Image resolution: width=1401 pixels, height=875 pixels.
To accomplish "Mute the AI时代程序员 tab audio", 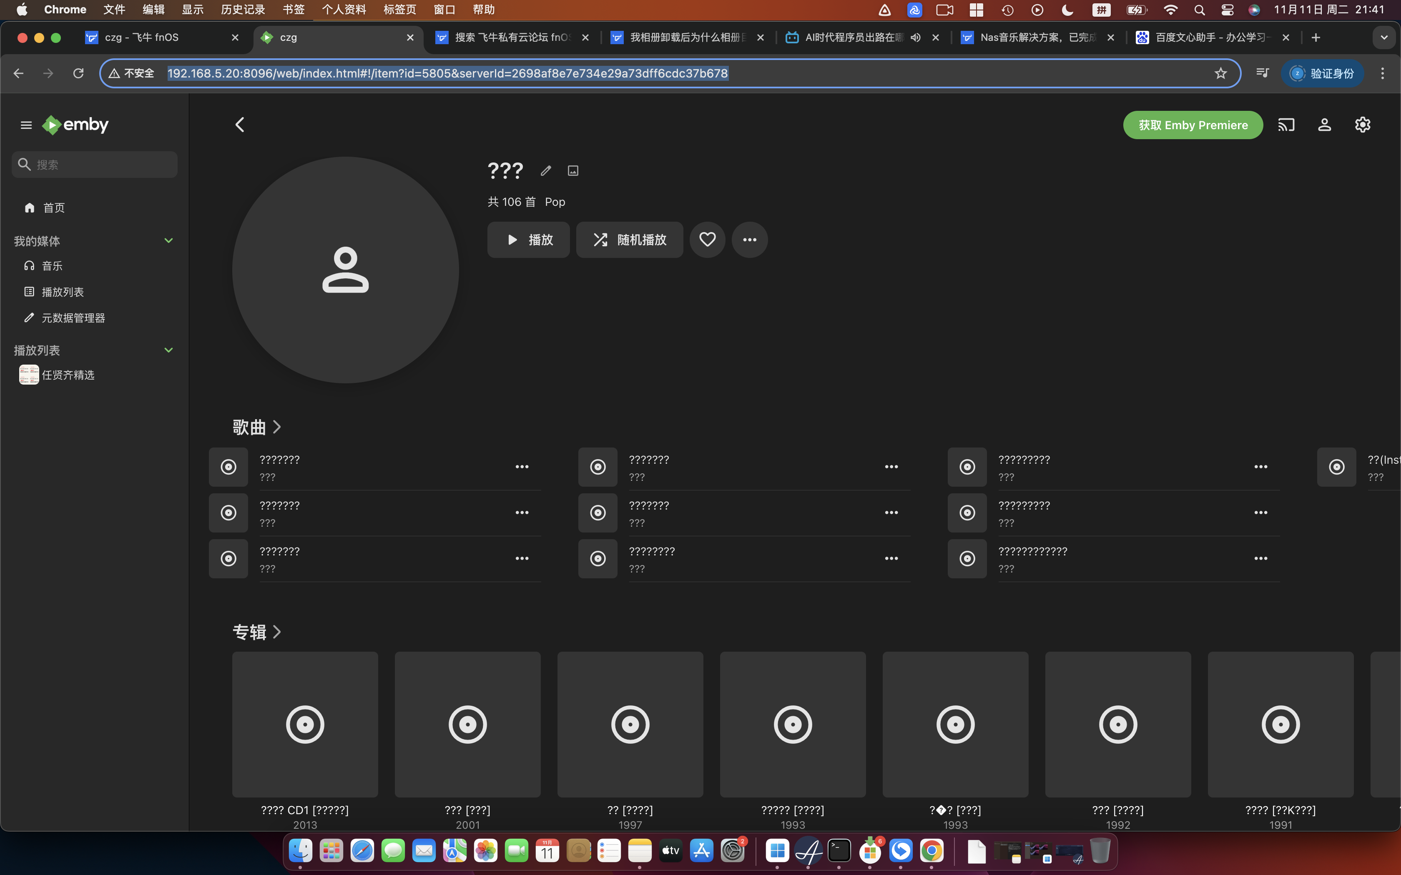I will tap(915, 37).
